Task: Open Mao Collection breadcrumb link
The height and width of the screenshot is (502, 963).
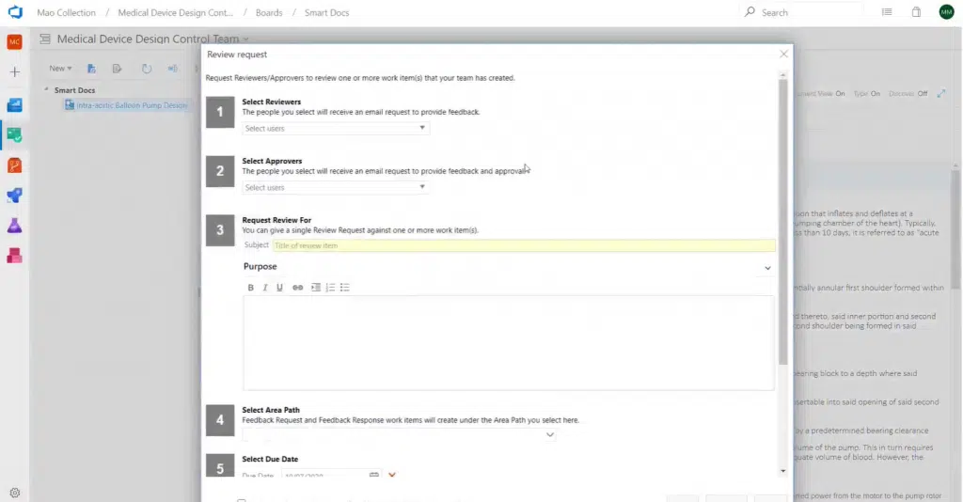Action: [66, 12]
